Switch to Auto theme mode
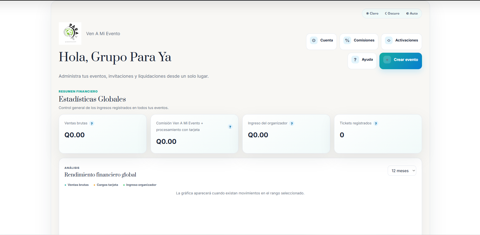This screenshot has width=480, height=235. 412,13
